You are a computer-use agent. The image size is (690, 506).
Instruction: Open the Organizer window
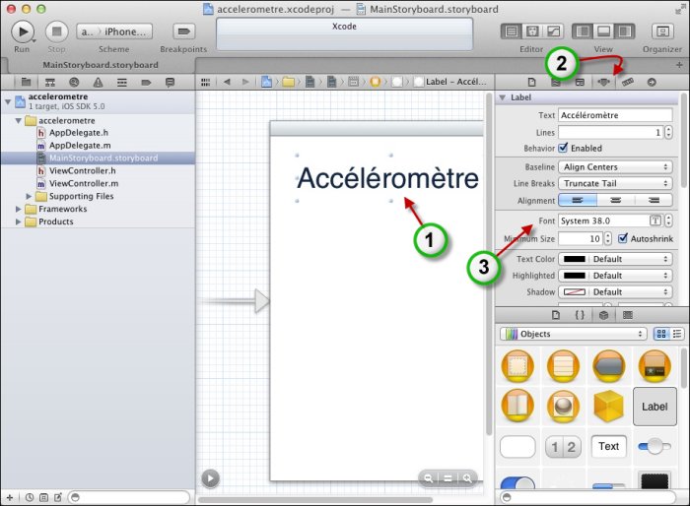(662, 32)
